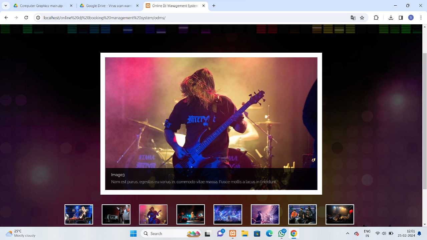Open Microsoft Edge from taskbar
427x240 pixels.
click(x=269, y=234)
